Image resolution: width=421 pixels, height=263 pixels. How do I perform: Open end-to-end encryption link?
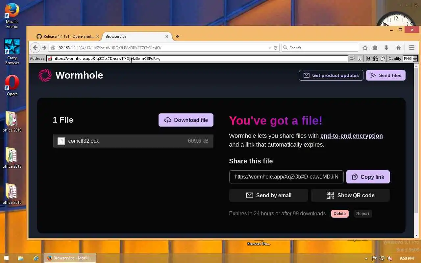coord(352,136)
